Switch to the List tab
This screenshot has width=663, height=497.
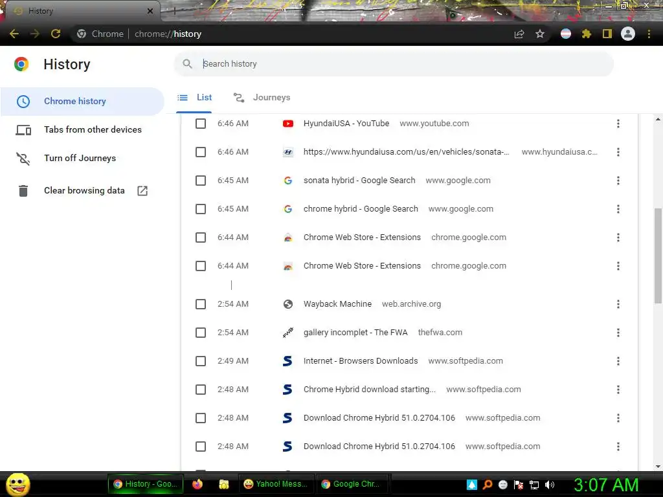(x=194, y=98)
